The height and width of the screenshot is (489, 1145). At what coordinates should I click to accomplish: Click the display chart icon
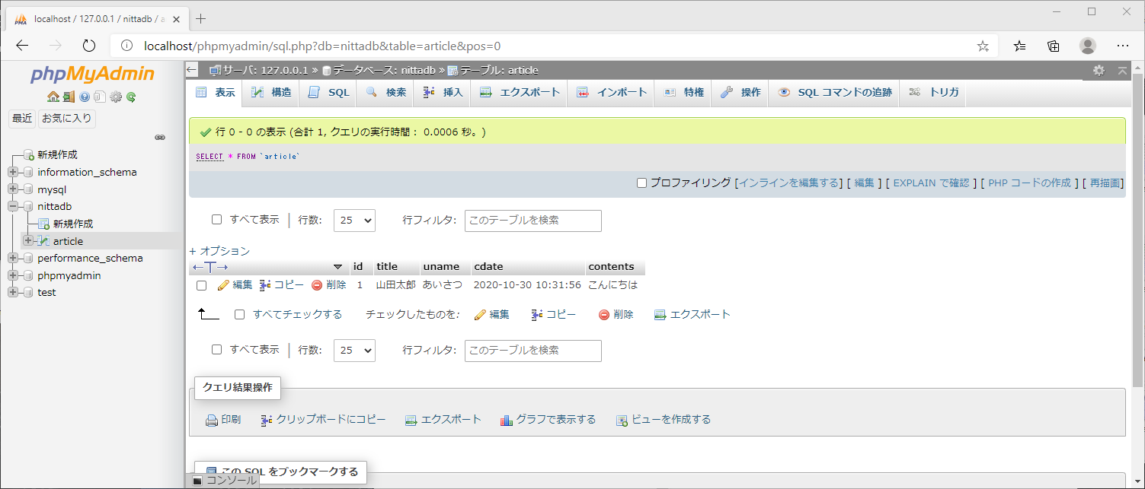click(507, 420)
